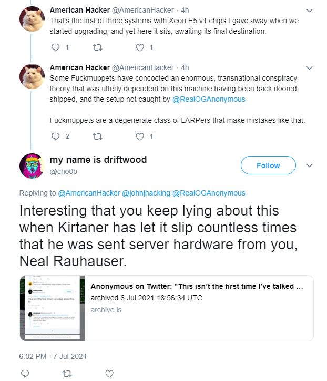Retweet driftwood's main tweet

tap(67, 374)
